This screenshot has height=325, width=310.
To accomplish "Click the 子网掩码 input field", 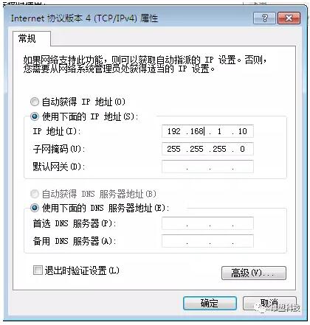I will click(x=207, y=149).
